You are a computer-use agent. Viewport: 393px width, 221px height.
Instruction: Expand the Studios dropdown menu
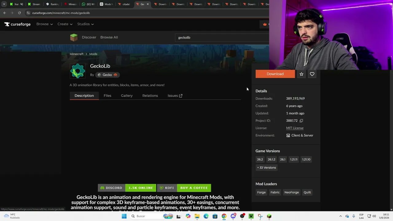85,24
